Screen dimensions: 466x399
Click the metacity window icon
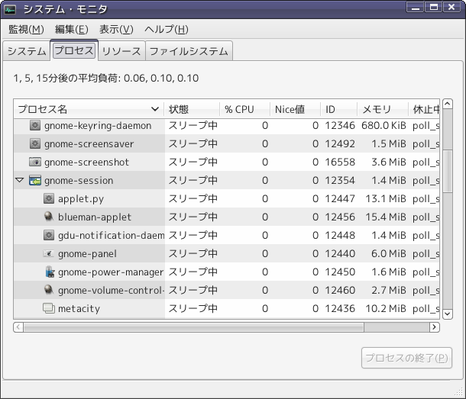[49, 308]
